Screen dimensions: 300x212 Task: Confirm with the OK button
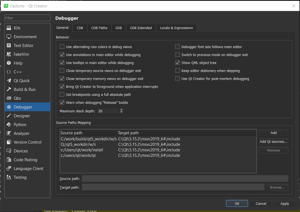tap(237, 203)
